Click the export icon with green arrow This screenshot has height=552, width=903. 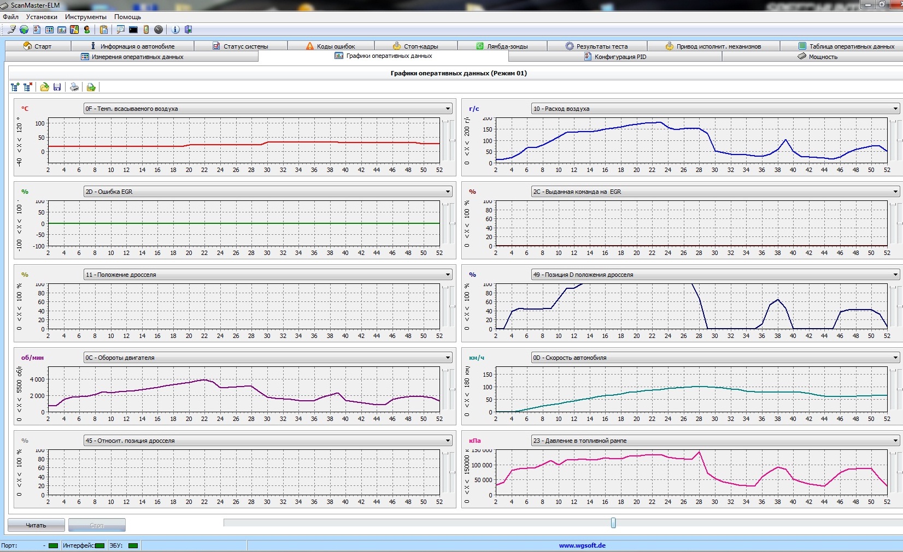pyautogui.click(x=91, y=87)
